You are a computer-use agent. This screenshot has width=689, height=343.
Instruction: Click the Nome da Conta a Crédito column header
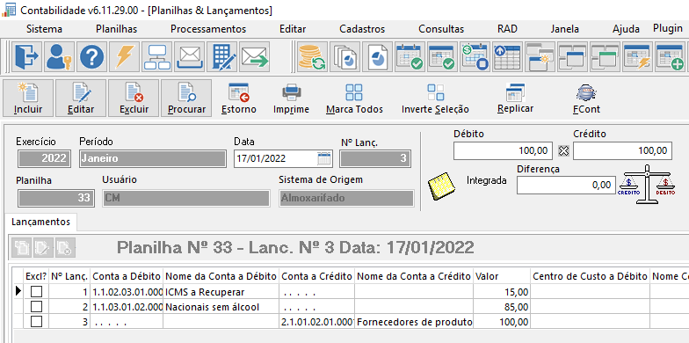pyautogui.click(x=414, y=276)
